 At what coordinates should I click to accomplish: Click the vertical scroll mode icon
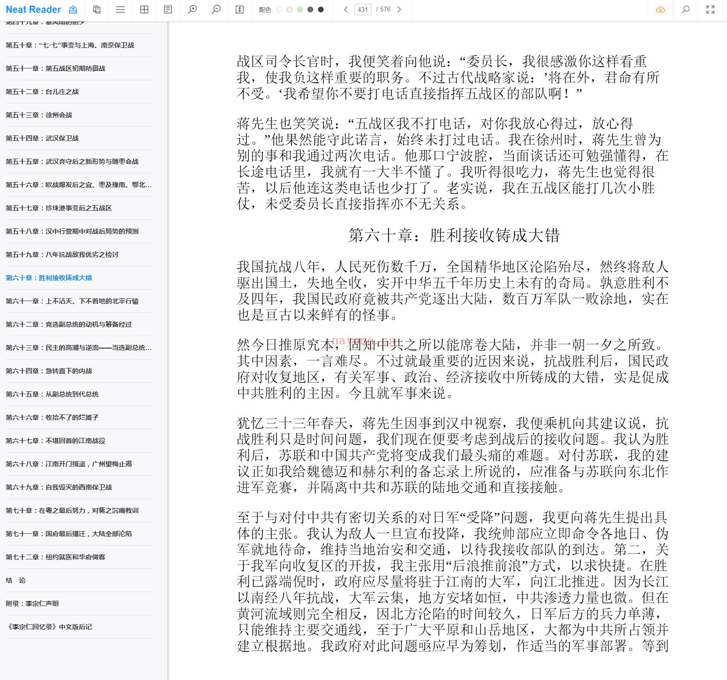point(240,9)
